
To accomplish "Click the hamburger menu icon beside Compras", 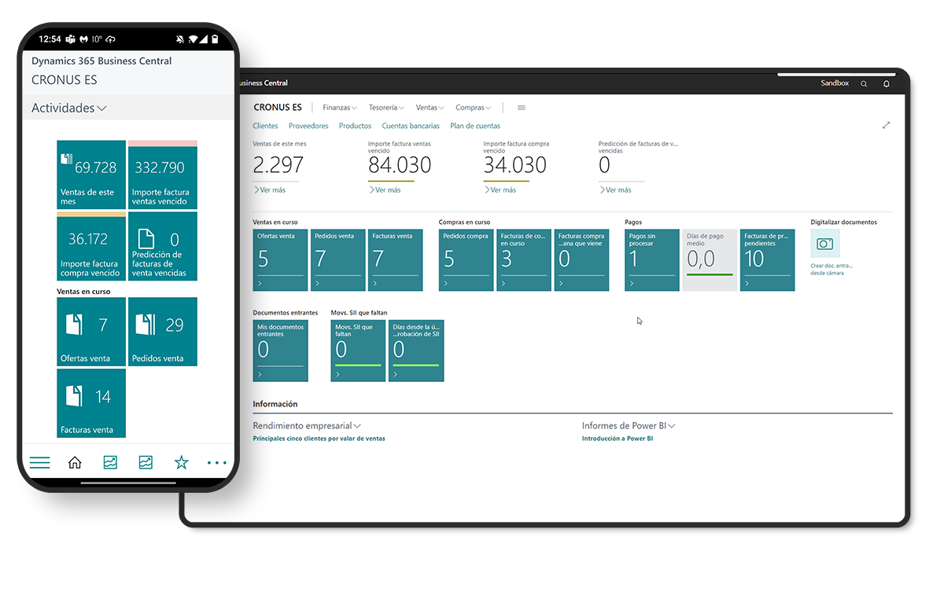I will 522,108.
